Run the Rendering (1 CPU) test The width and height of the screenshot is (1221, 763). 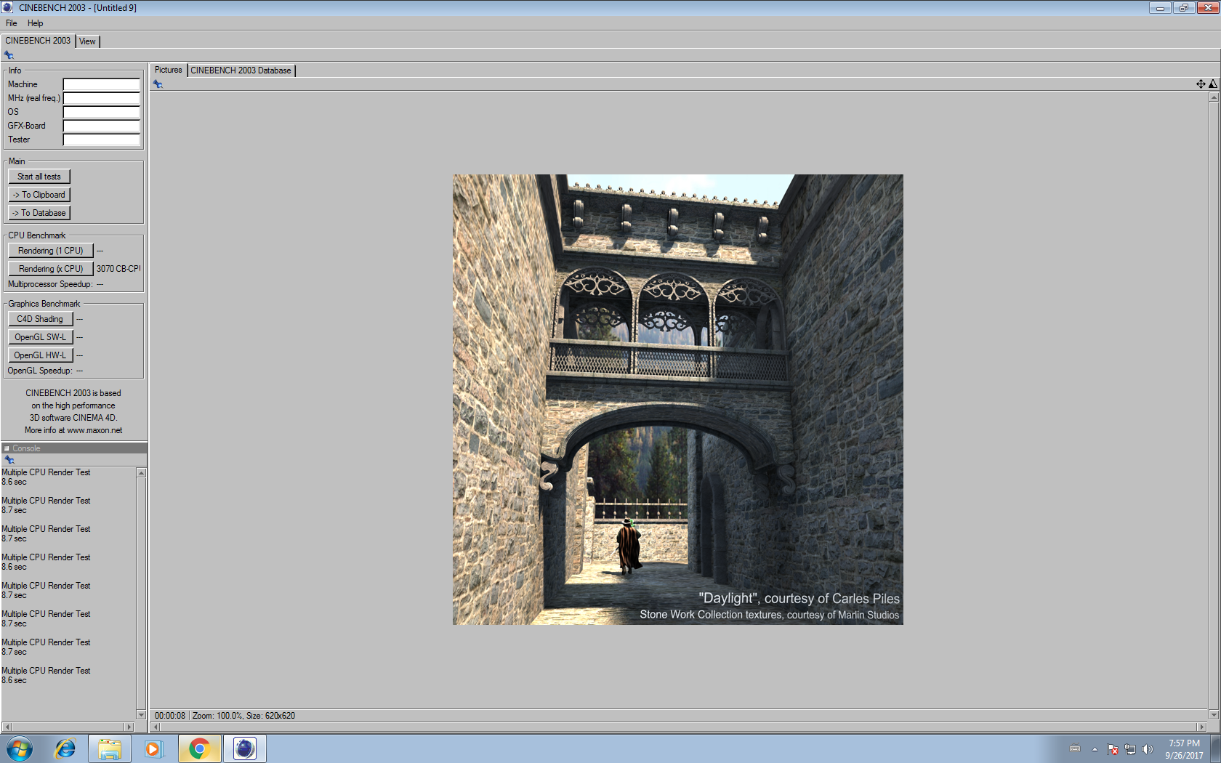51,251
